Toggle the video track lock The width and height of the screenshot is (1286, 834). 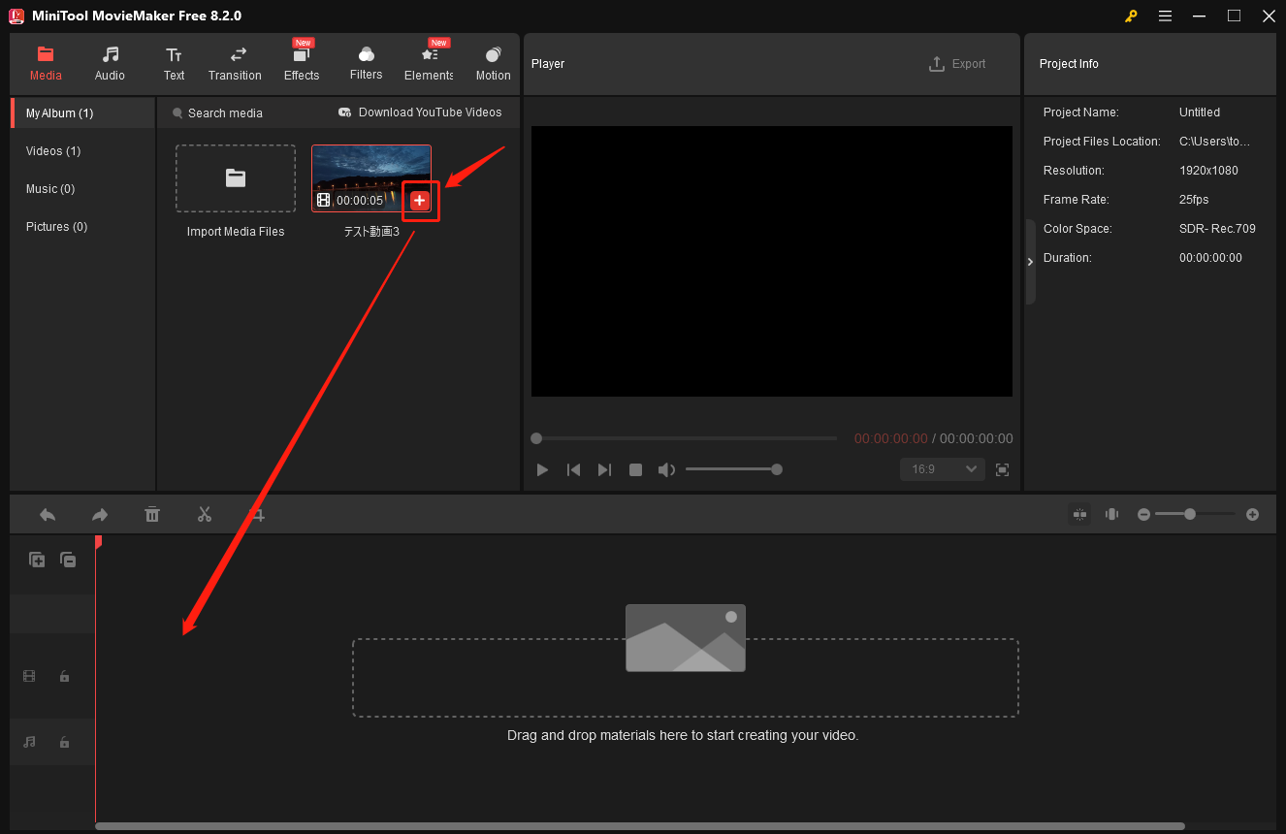(x=64, y=676)
